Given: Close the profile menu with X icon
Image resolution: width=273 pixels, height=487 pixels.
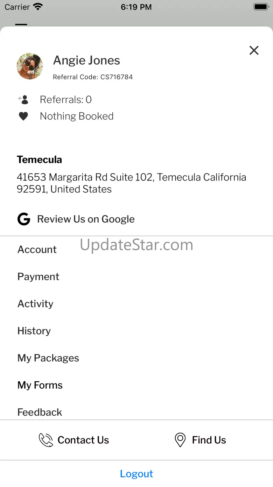Looking at the screenshot, I should click(x=254, y=51).
